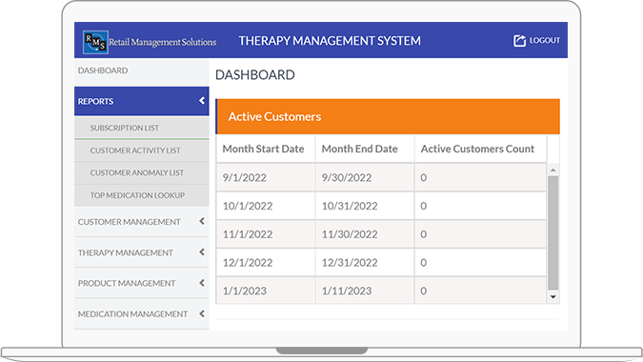Open Top Medication Lookup report
This screenshot has height=362, width=643.
pos(142,195)
